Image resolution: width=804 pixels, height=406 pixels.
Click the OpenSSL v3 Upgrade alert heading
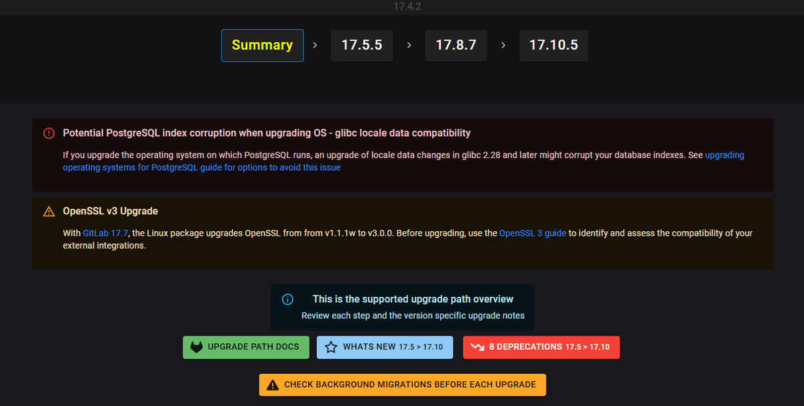tap(111, 211)
